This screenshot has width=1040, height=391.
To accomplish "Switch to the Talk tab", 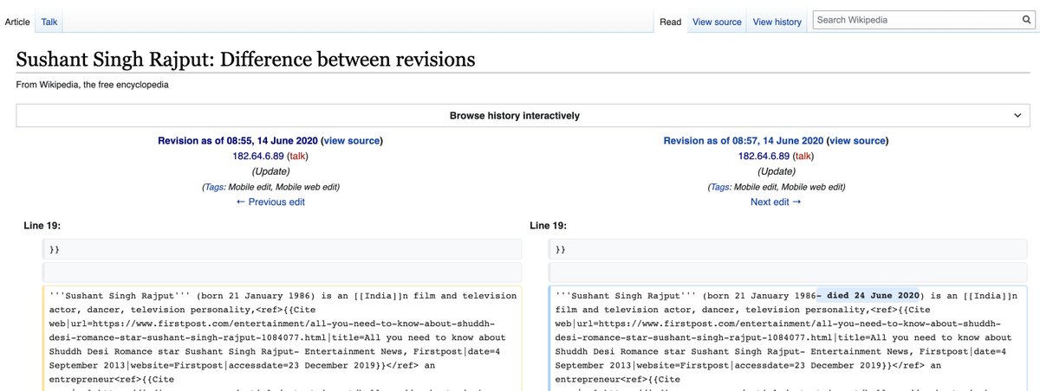I will click(50, 22).
